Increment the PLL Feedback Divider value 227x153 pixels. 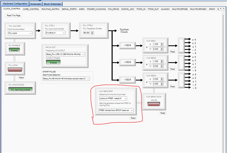[x=92, y=32]
